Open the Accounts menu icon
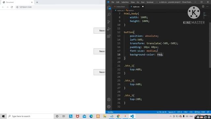Viewport: 211px width, 119px height. coord(109,99)
